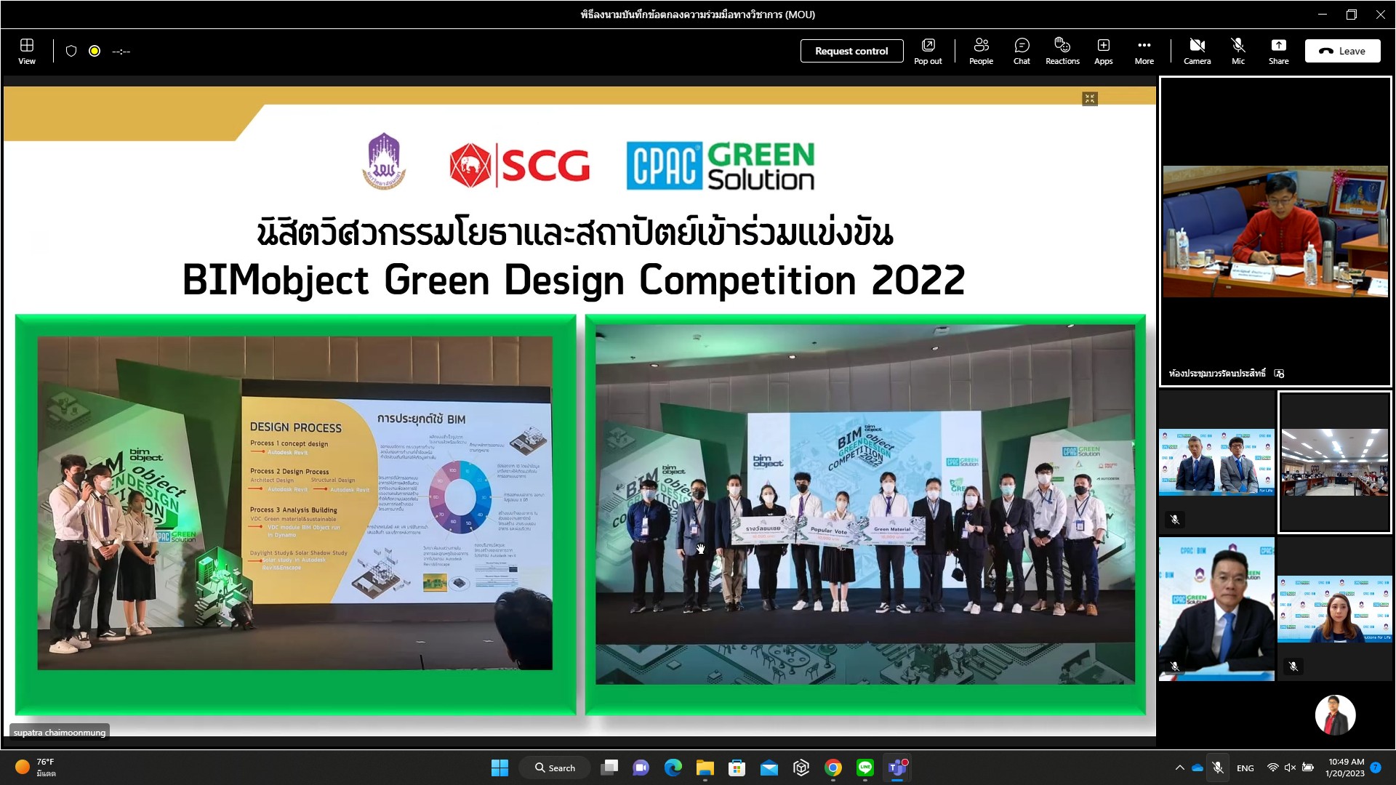The width and height of the screenshot is (1396, 785).
Task: Show hidden system tray icons
Action: pyautogui.click(x=1179, y=768)
